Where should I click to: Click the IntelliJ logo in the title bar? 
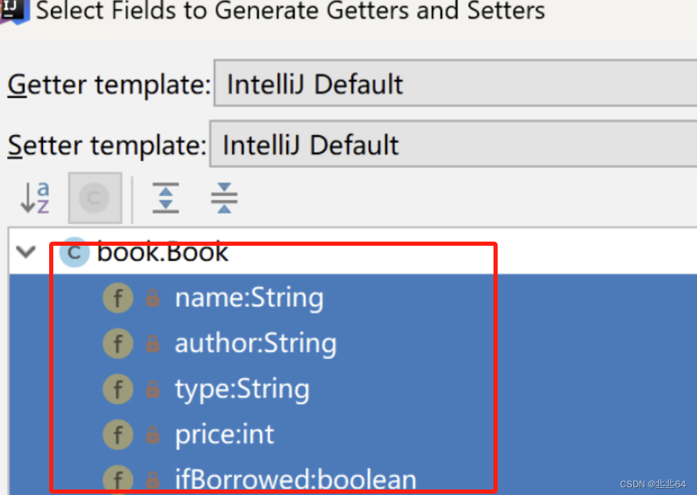(12, 10)
